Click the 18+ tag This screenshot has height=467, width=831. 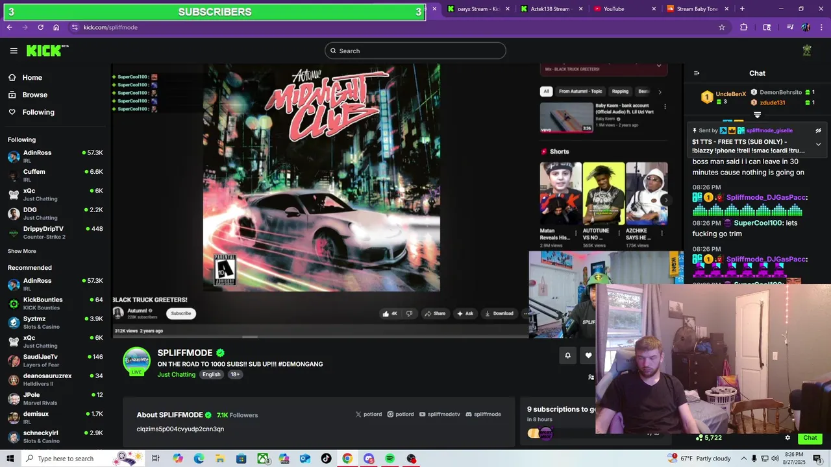[235, 374]
